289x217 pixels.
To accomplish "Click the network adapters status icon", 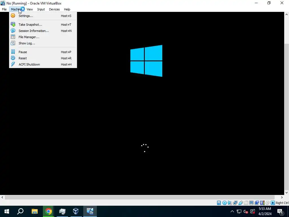I will pos(235,203).
